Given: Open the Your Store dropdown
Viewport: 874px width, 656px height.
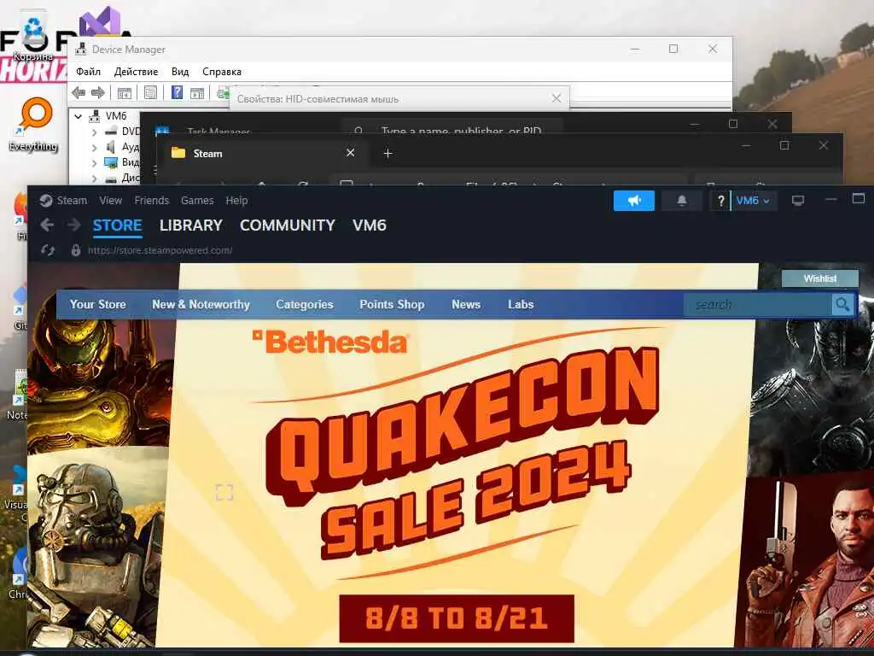Looking at the screenshot, I should click(97, 305).
